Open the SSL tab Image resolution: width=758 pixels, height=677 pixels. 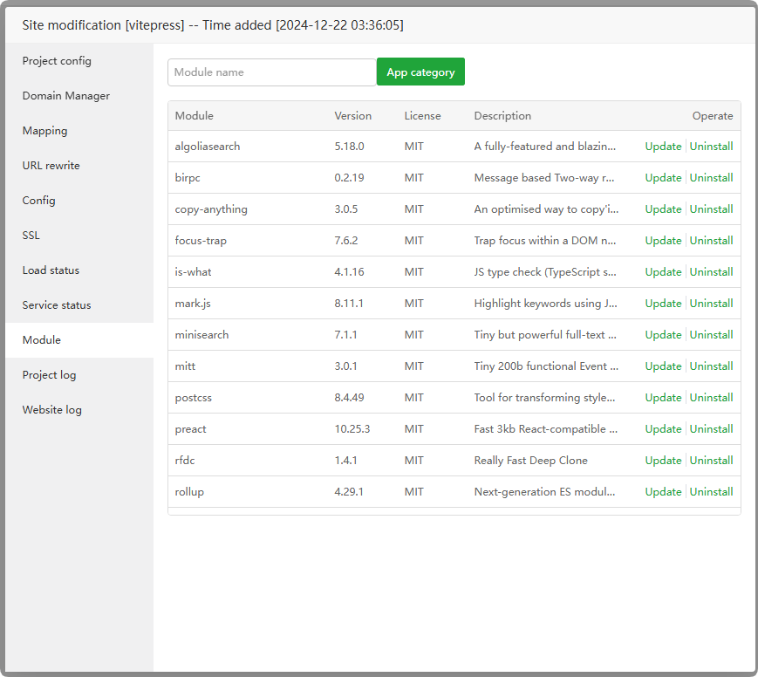pyautogui.click(x=31, y=236)
